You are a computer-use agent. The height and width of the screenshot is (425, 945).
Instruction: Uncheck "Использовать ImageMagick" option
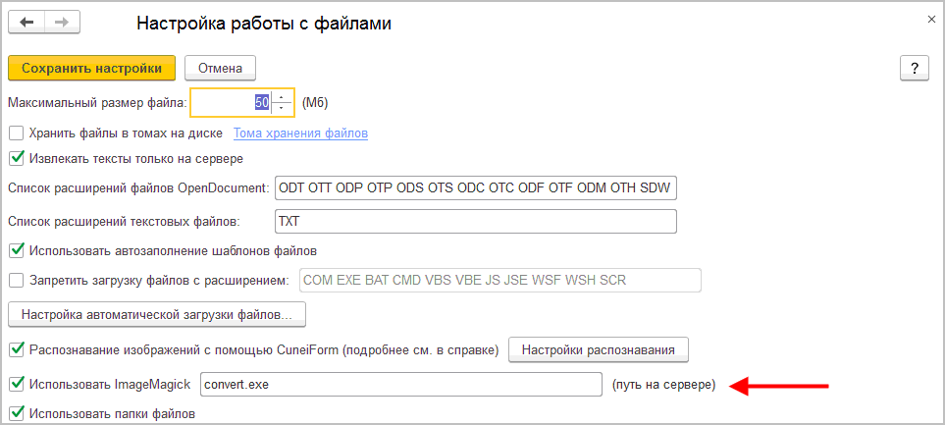tap(16, 385)
